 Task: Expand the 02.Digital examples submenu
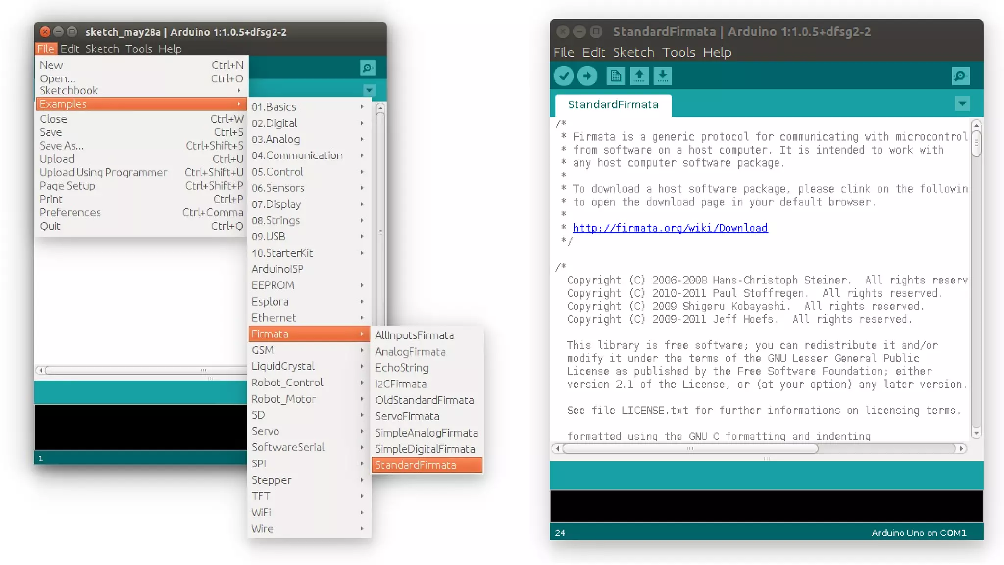pyautogui.click(x=309, y=123)
